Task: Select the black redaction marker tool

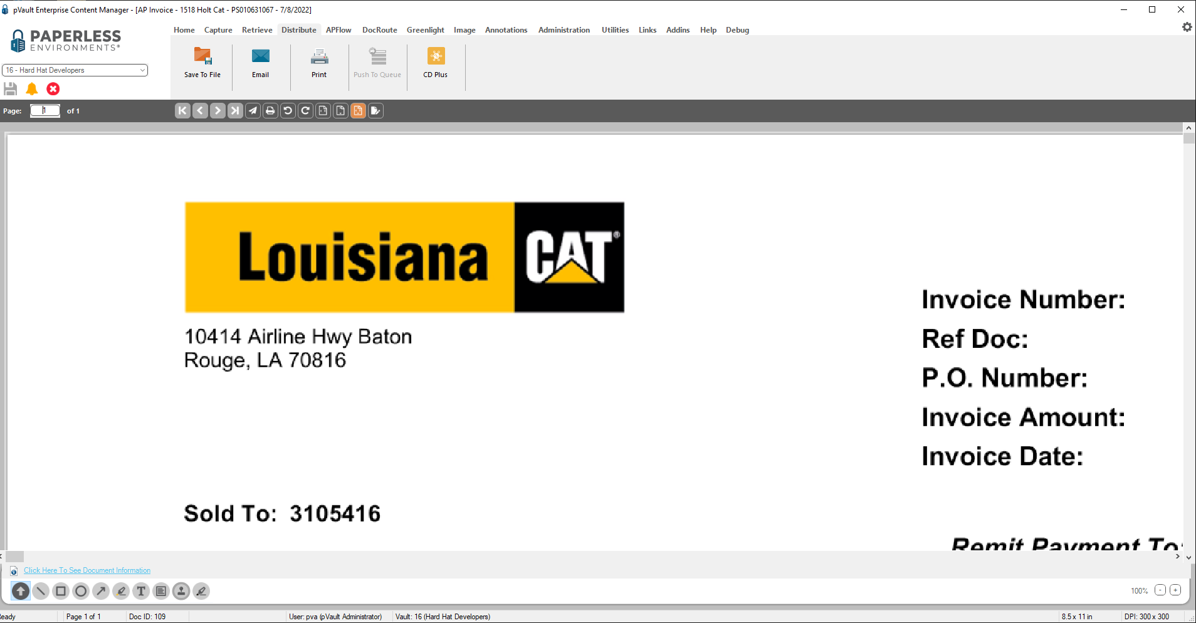Action: [x=201, y=591]
